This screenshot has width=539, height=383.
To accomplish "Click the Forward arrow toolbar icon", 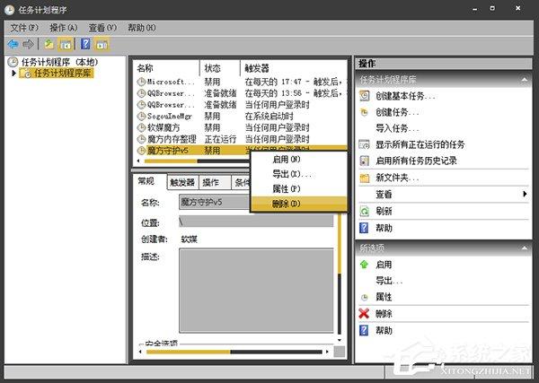I will 28,44.
